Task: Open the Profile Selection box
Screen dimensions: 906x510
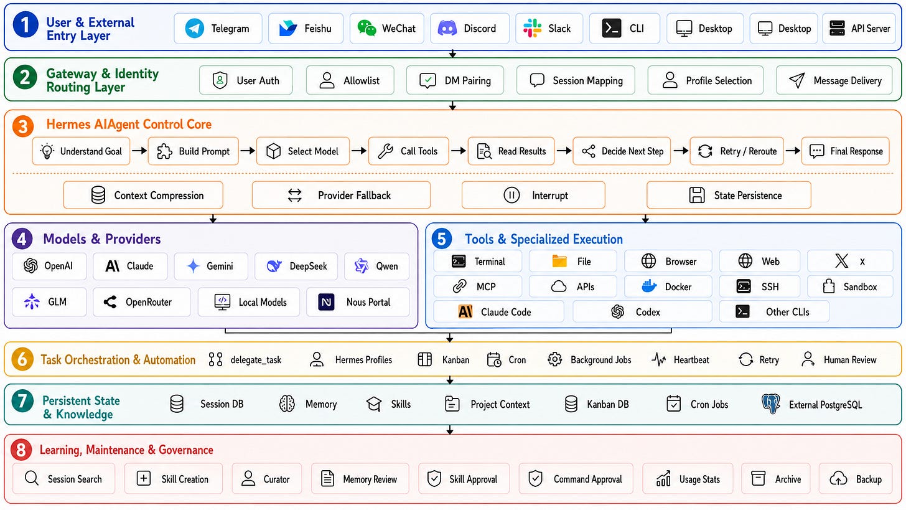Action: coord(706,80)
